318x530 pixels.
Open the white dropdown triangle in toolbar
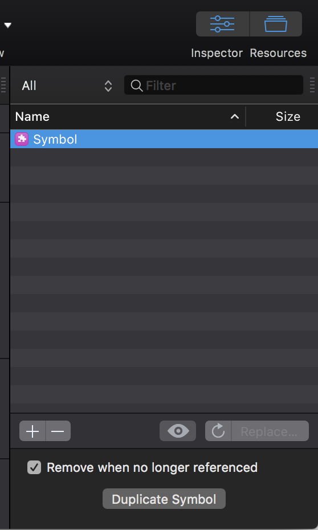tap(7, 25)
